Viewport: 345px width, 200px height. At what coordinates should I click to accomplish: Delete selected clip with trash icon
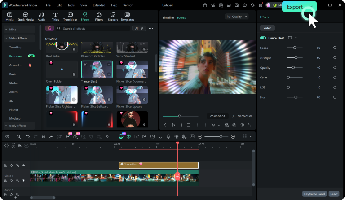coord(44,137)
